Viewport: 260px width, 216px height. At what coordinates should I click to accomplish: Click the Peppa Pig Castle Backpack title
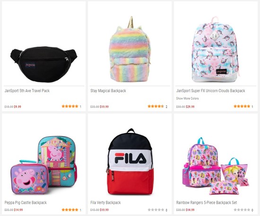26,203
